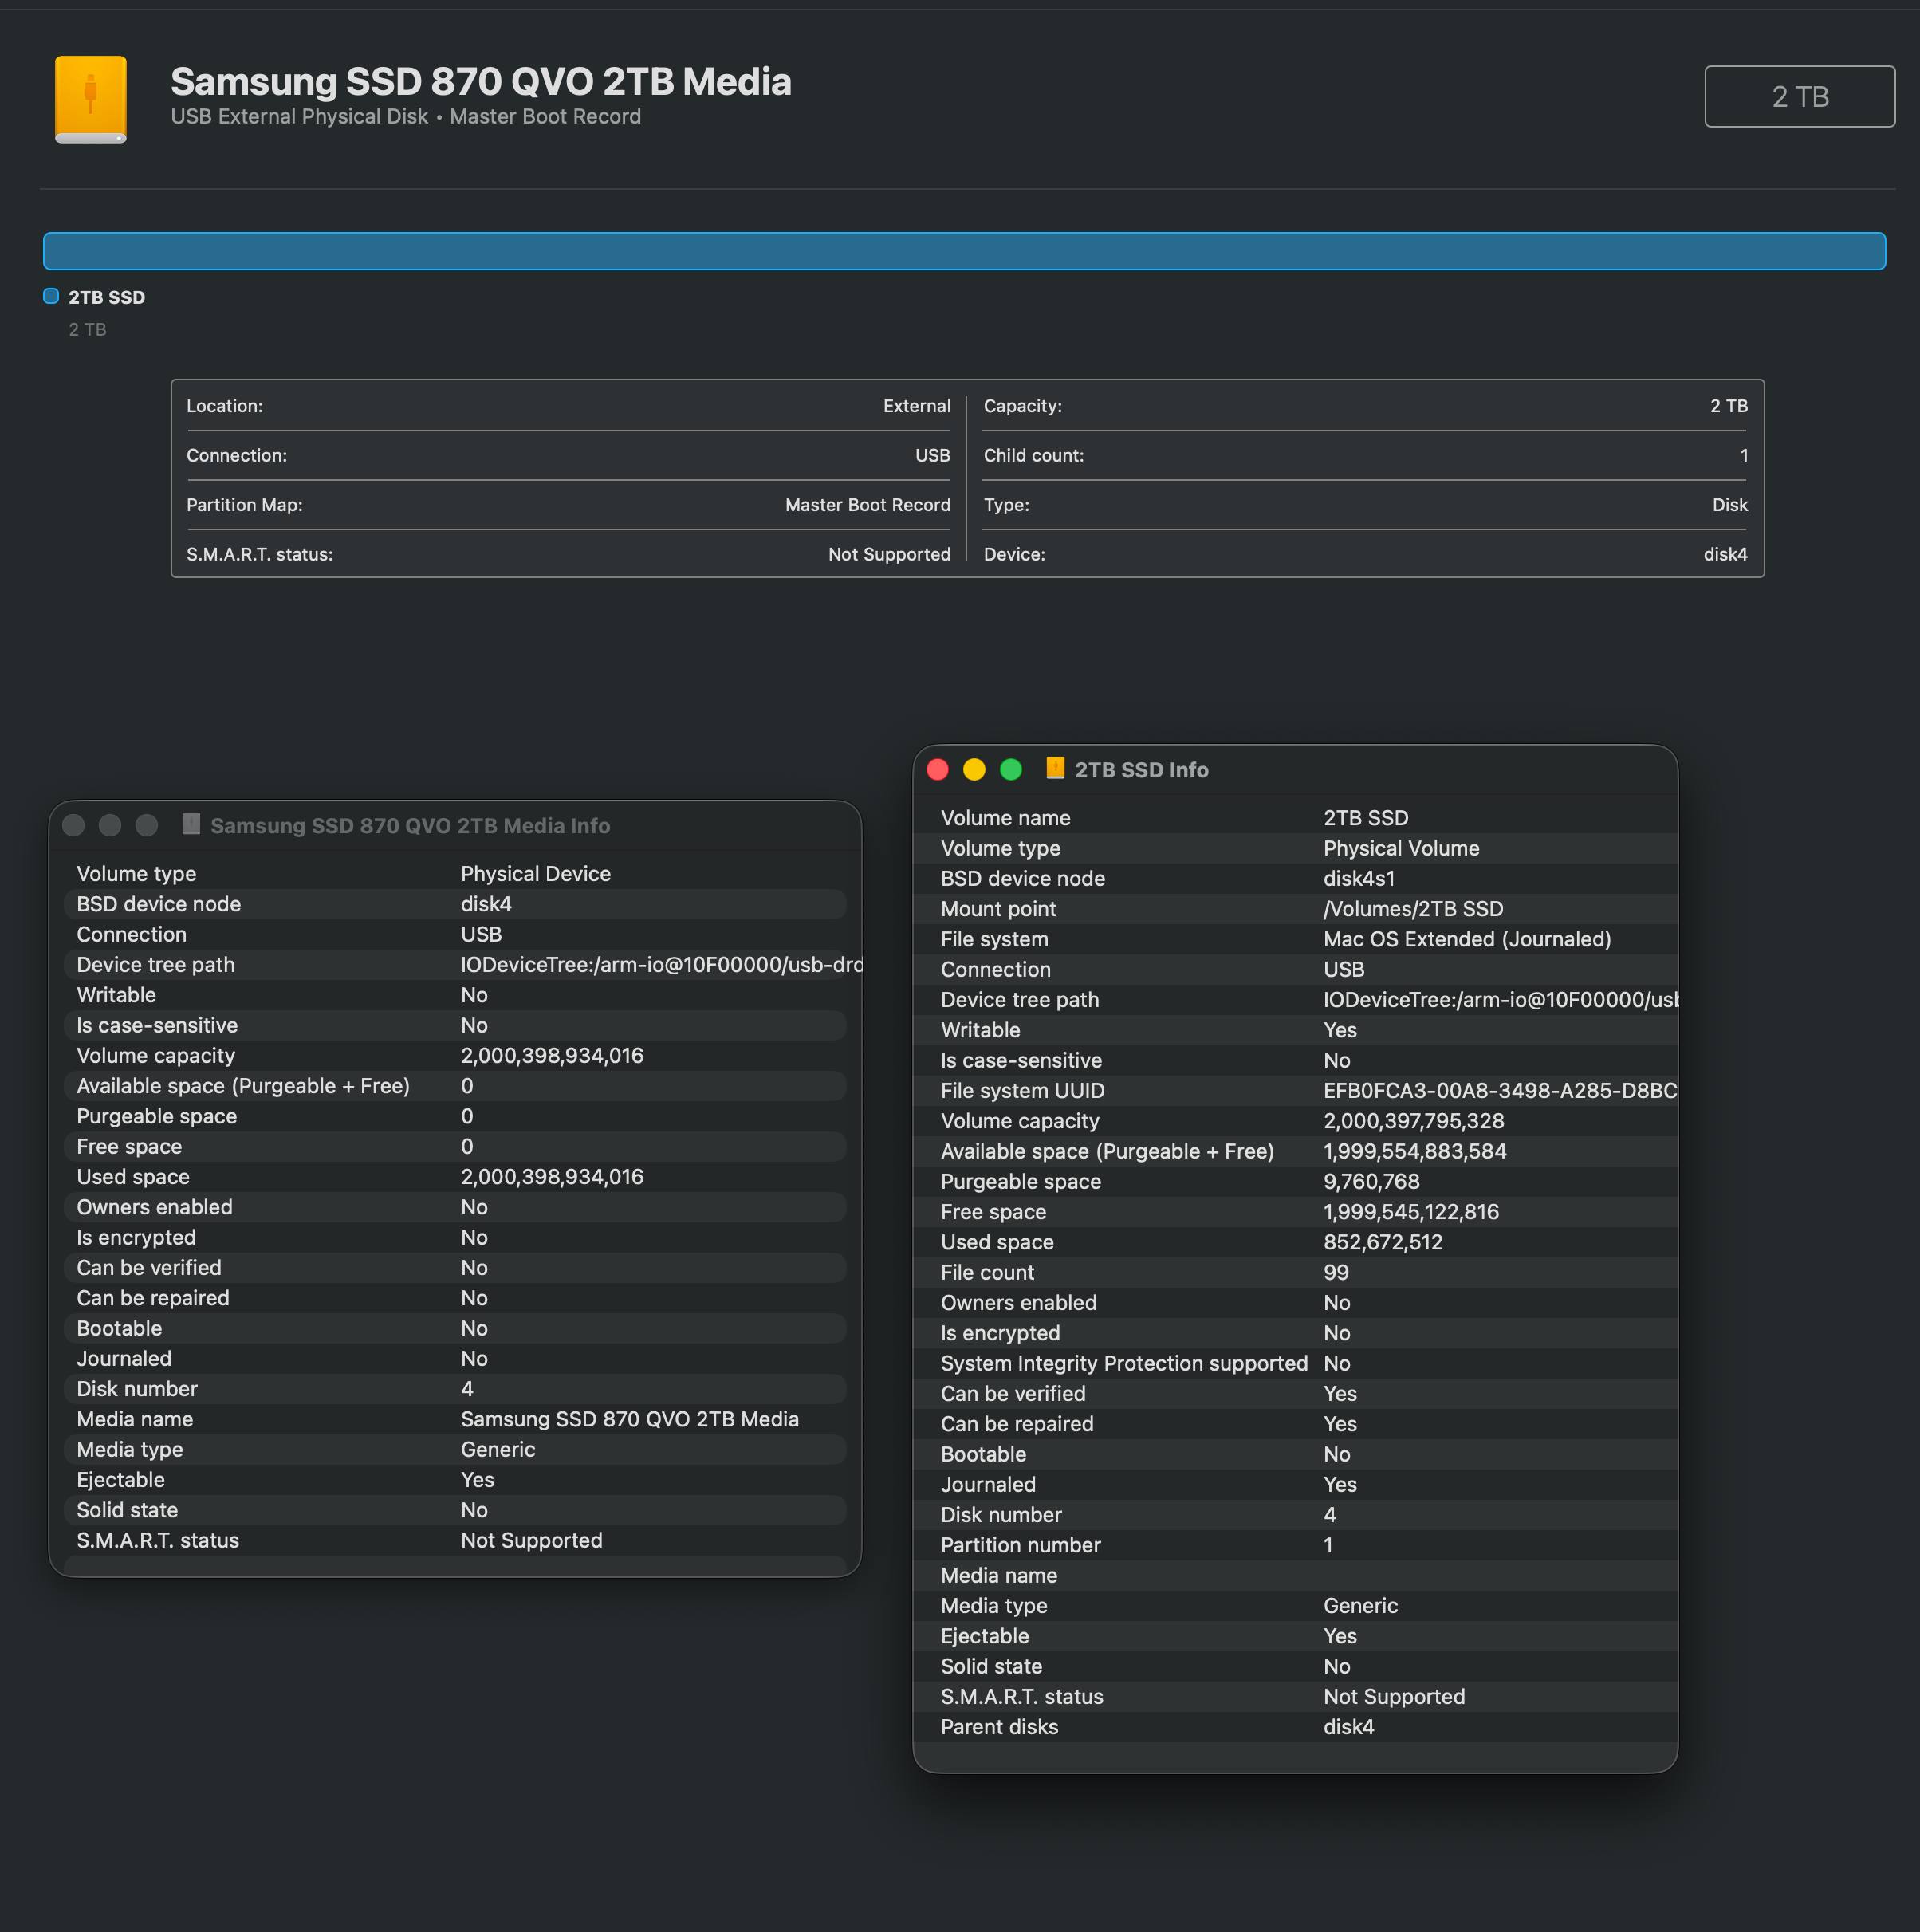Select BSD device node 'disk4s1' row
The width and height of the screenshot is (1920, 1932).
[1295, 879]
